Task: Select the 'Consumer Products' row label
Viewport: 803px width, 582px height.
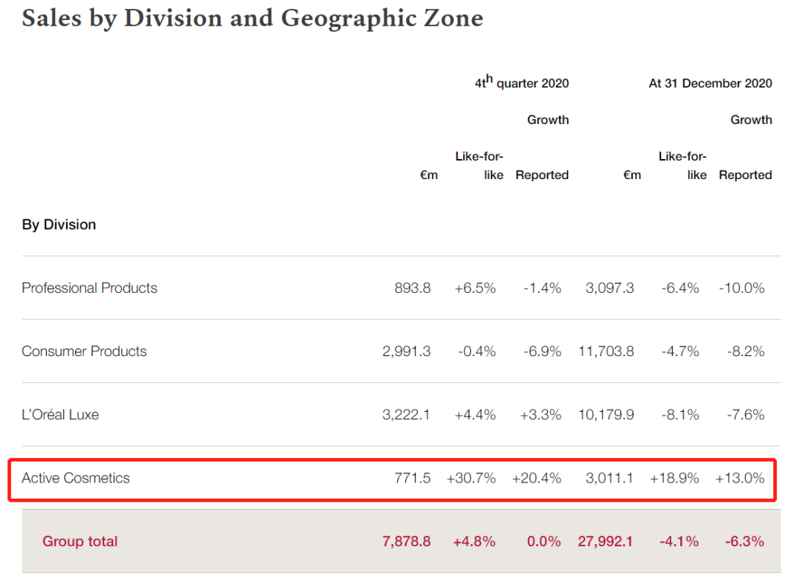Action: tap(85, 351)
